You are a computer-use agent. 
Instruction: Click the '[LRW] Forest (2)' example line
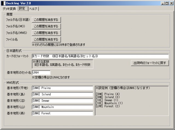(x=108, y=106)
